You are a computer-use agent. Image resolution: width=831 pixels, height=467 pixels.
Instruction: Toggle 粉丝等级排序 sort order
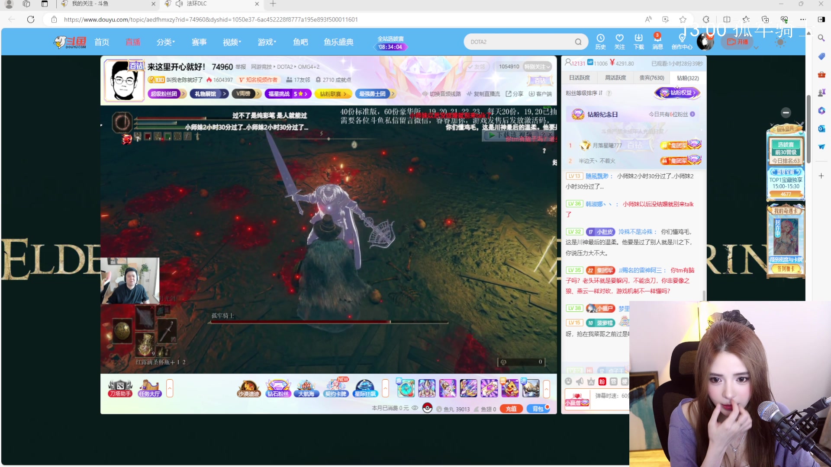coord(584,93)
